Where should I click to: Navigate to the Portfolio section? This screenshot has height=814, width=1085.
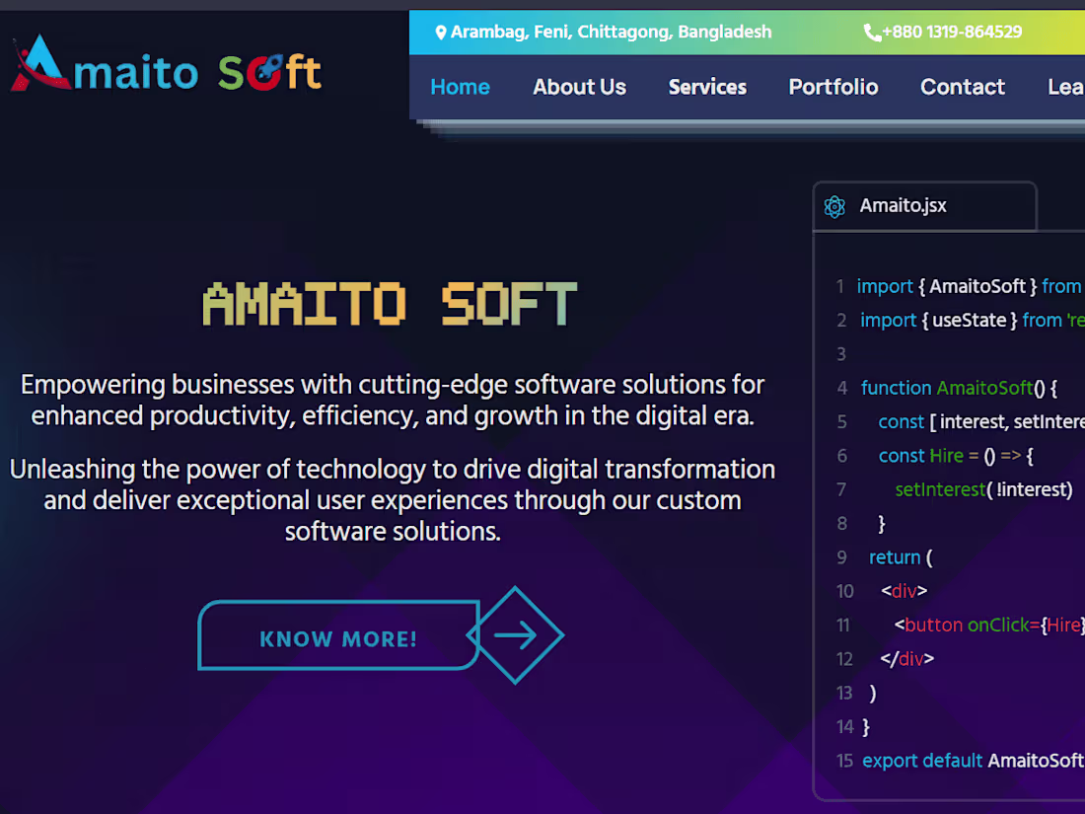[832, 87]
